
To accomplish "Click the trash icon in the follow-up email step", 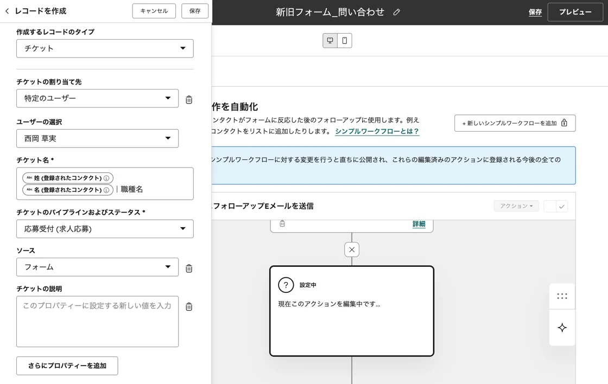I will [x=282, y=223].
